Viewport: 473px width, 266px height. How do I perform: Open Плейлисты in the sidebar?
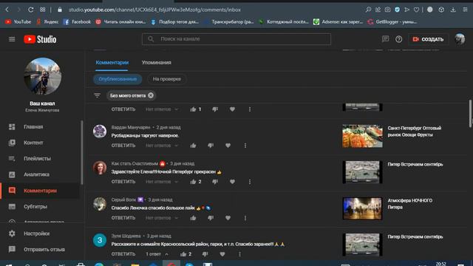[x=37, y=159]
